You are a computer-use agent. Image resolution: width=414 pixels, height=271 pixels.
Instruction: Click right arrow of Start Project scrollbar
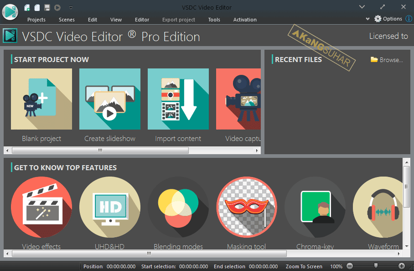tap(257, 151)
